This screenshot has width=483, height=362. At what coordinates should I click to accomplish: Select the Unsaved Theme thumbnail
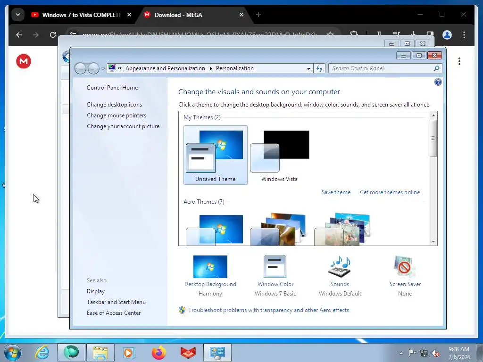coord(215,155)
